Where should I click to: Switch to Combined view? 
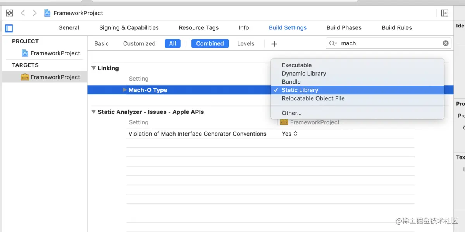210,44
